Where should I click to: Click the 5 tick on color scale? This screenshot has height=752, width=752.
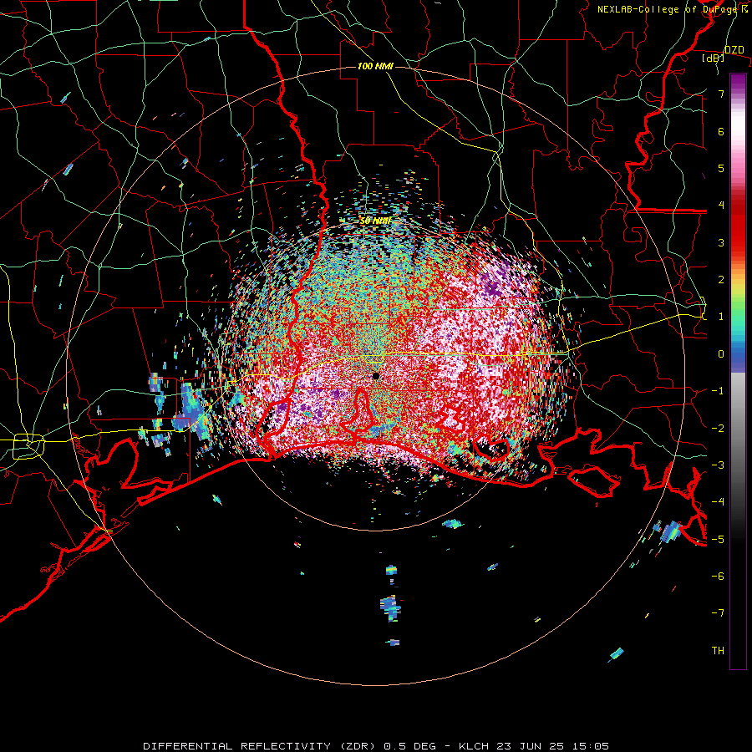[721, 168]
